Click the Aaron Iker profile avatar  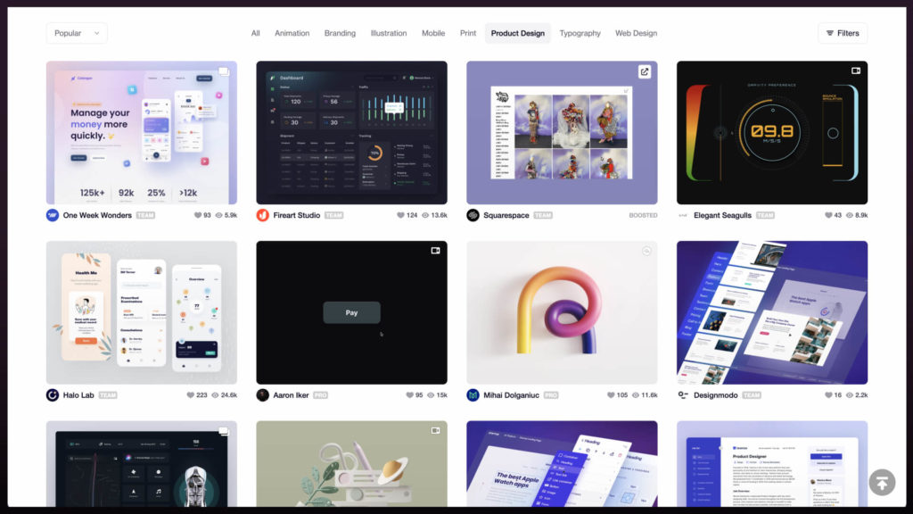tap(262, 394)
